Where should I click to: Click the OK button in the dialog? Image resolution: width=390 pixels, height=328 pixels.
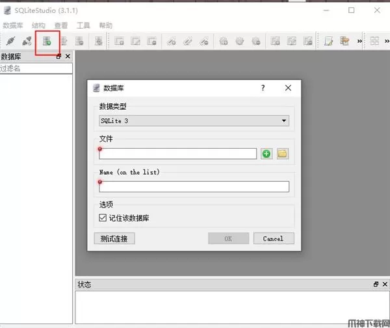pyautogui.click(x=228, y=238)
